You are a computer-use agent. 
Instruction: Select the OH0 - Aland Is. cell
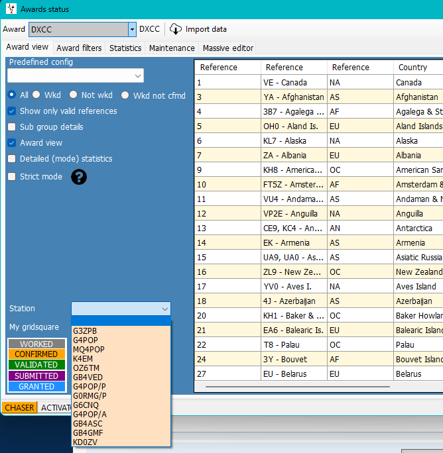click(294, 126)
